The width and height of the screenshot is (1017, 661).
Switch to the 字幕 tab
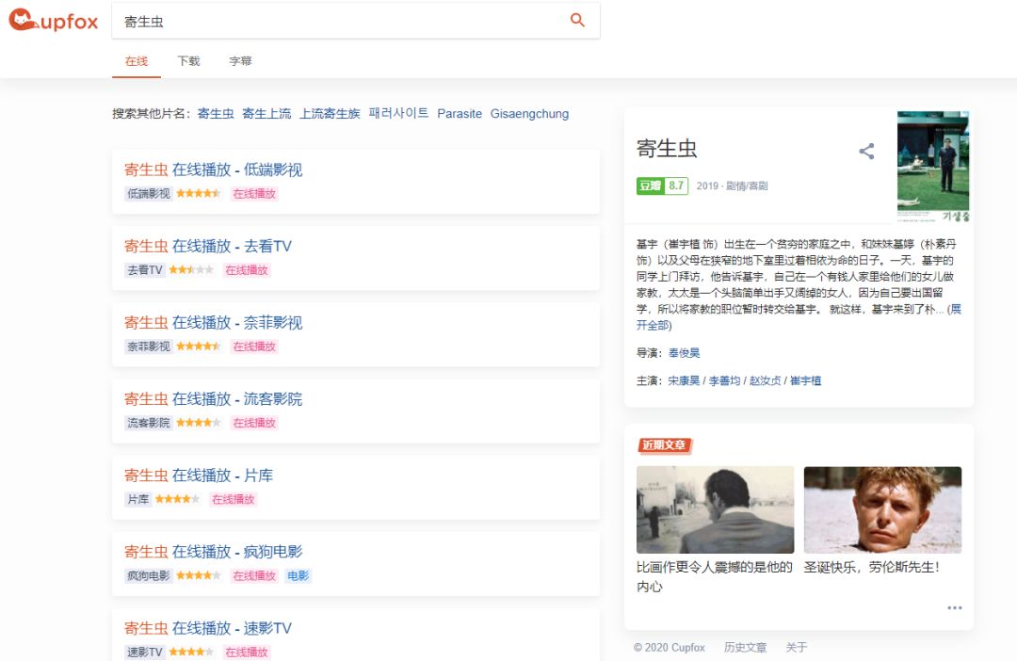[241, 61]
